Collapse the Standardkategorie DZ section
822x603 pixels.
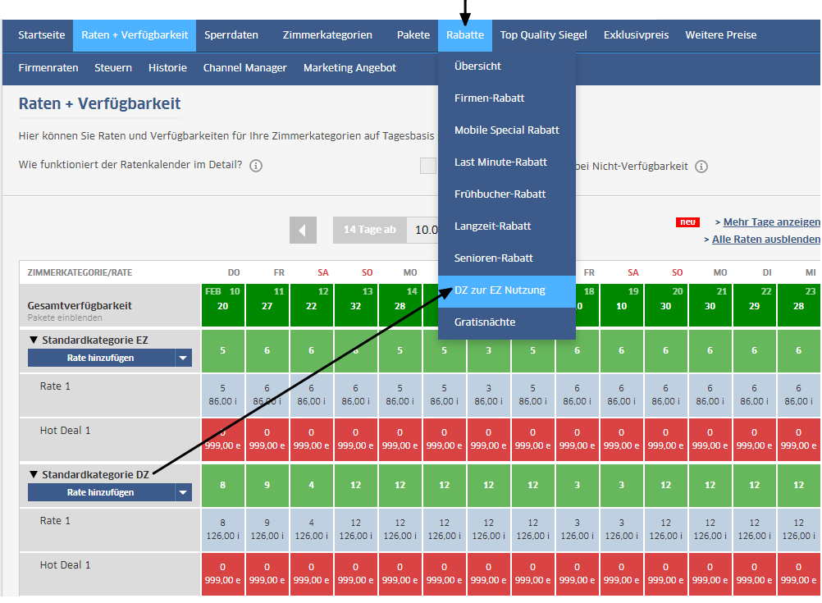click(34, 474)
